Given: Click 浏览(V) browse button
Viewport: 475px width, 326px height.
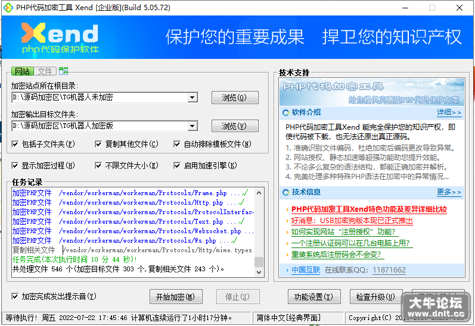Looking at the screenshot, I should [235, 126].
